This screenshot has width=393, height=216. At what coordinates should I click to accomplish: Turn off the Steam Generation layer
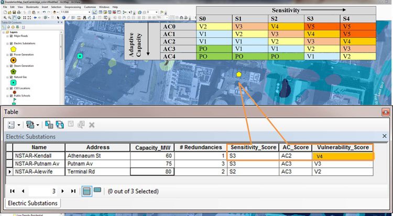click(x=11, y=66)
